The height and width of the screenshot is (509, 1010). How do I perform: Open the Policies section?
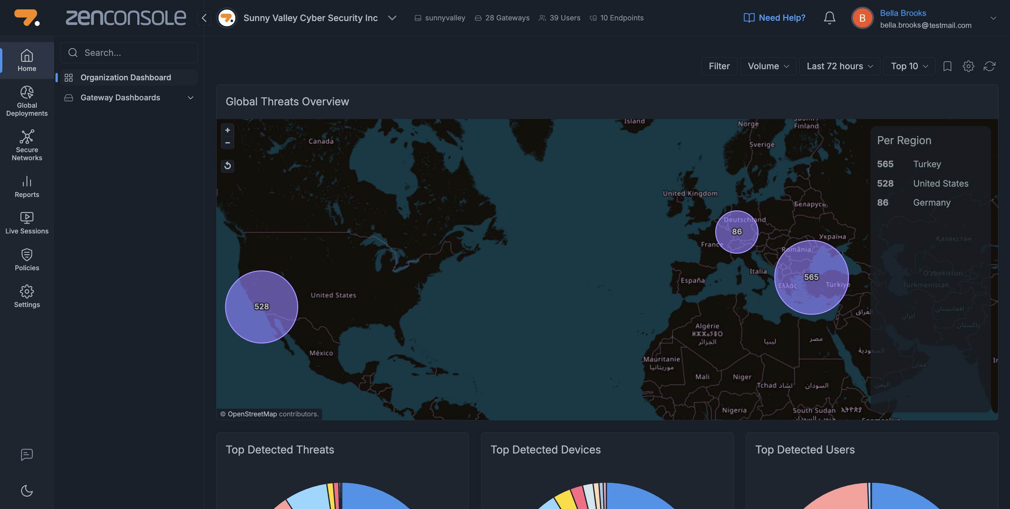[x=27, y=260]
